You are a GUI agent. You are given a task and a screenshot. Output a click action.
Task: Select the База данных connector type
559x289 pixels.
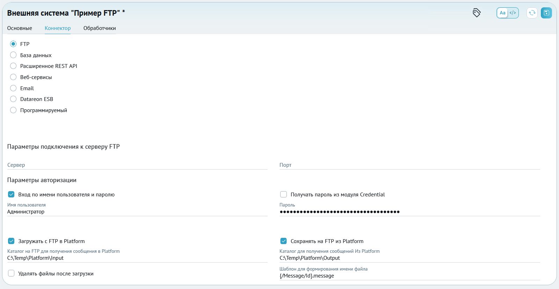pyautogui.click(x=13, y=55)
